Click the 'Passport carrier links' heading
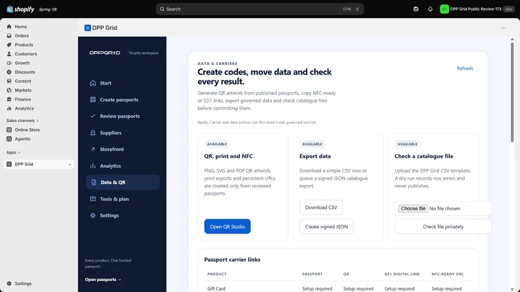The height and width of the screenshot is (292, 520). pyautogui.click(x=232, y=260)
